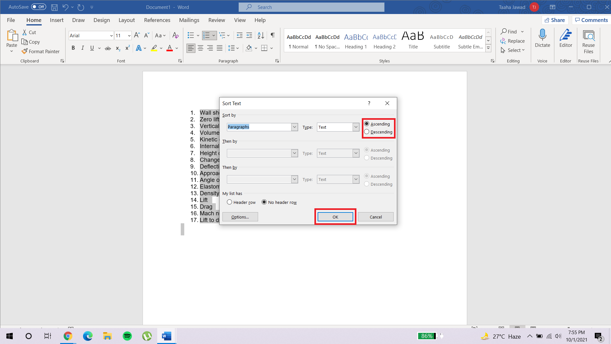The height and width of the screenshot is (344, 611).
Task: Expand the Styles gallery
Action: tap(488, 48)
